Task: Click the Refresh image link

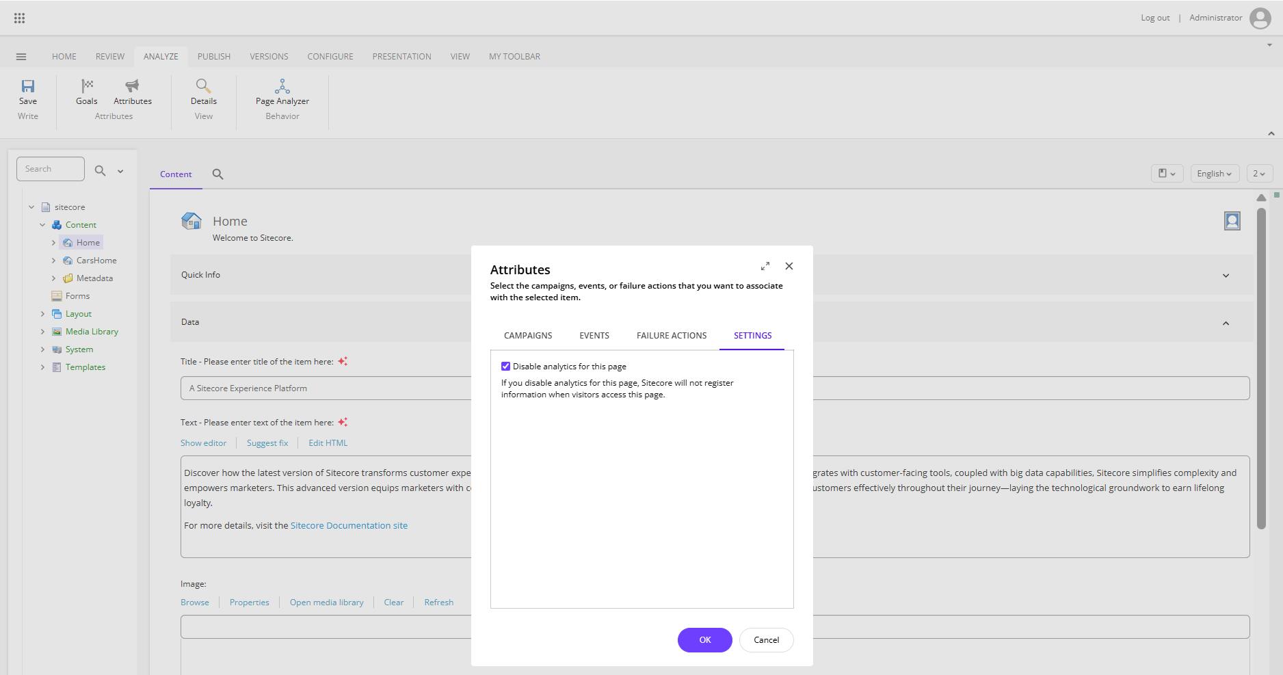Action: point(439,603)
